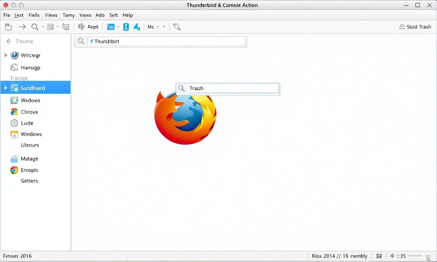This screenshot has width=437, height=262.
Task: Click the grid icon in the toolbar
Action: point(51,27)
